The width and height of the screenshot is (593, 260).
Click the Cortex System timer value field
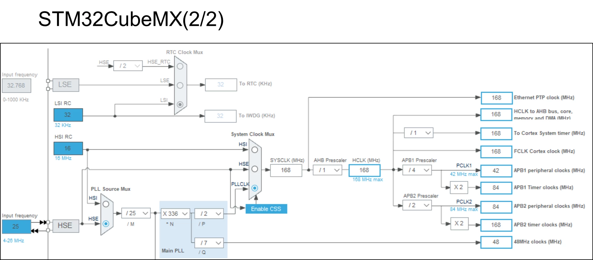(496, 134)
